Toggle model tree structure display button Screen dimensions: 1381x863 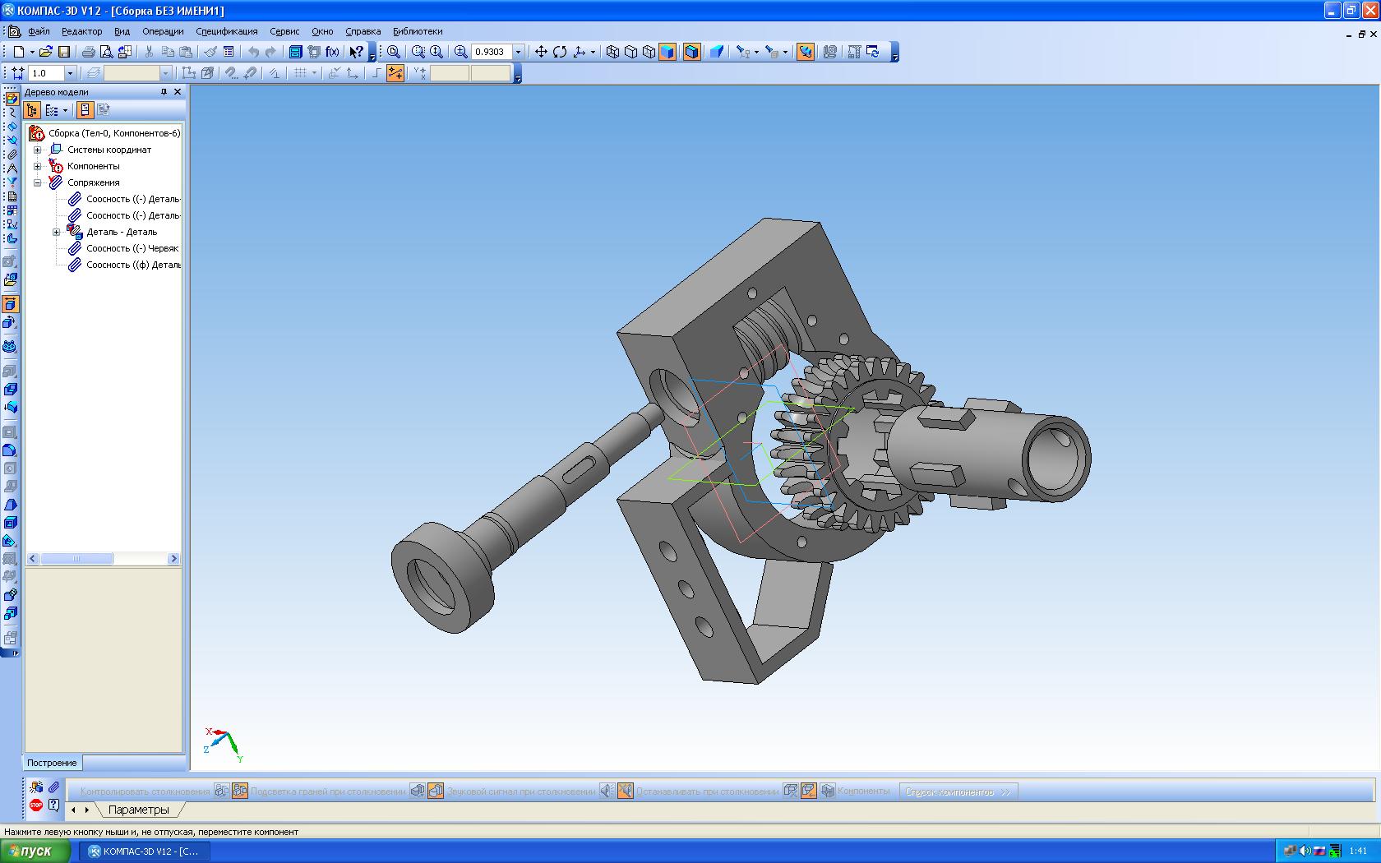pyautogui.click(x=32, y=110)
